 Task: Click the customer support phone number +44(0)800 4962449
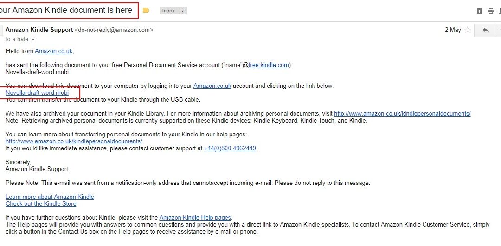230,148
